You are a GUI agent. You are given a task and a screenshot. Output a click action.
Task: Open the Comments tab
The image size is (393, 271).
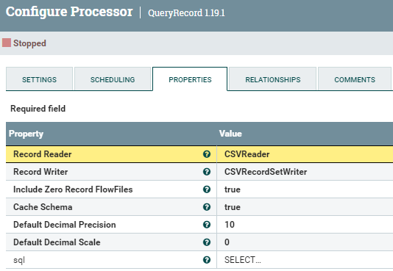355,79
